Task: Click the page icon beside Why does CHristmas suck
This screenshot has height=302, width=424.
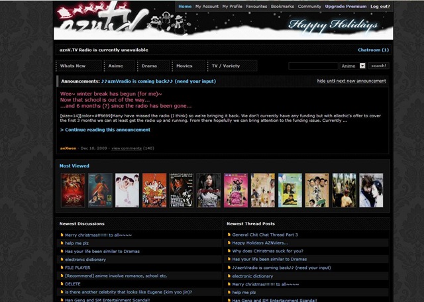Action: (229, 250)
